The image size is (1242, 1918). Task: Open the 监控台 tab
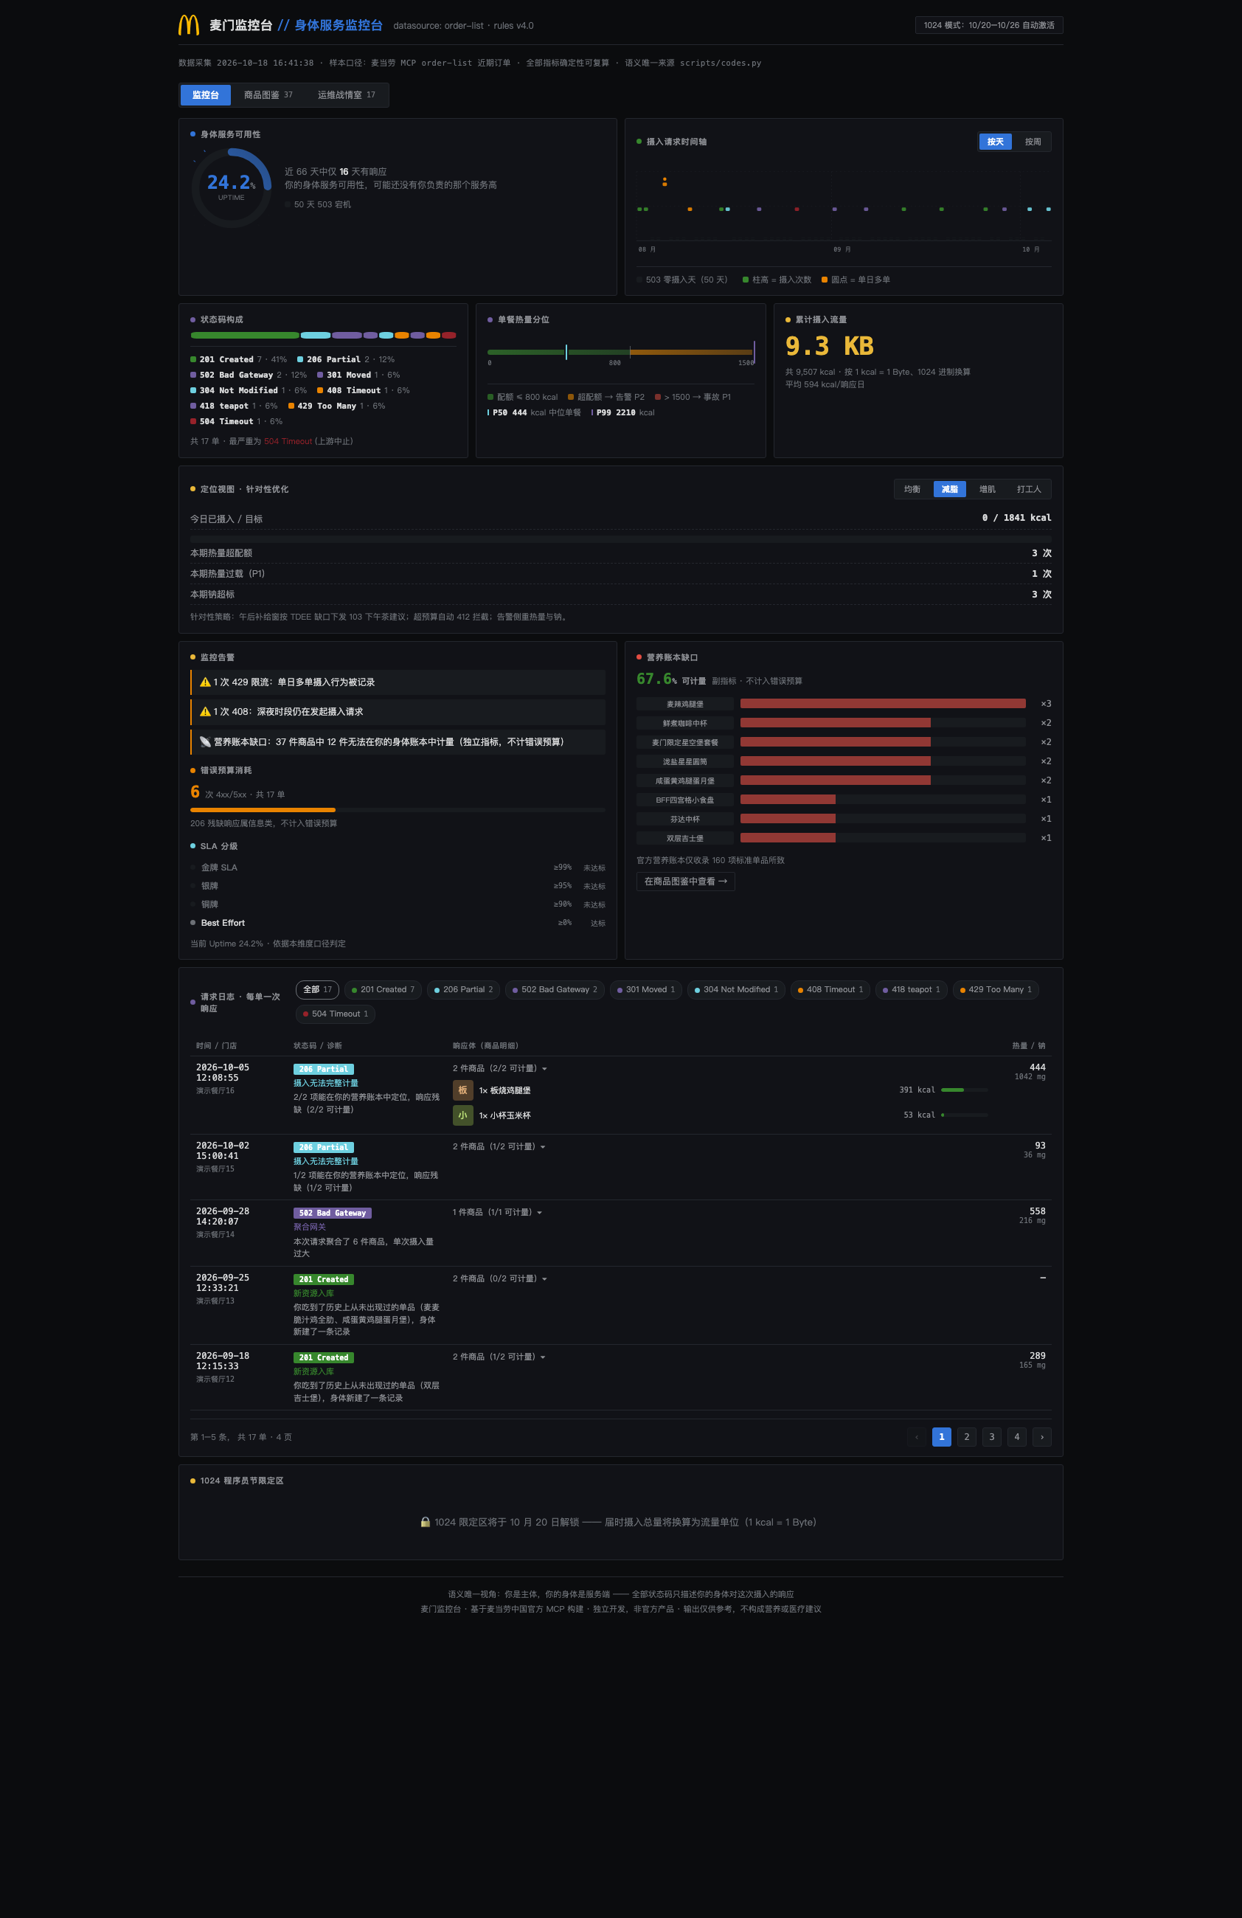(x=205, y=95)
